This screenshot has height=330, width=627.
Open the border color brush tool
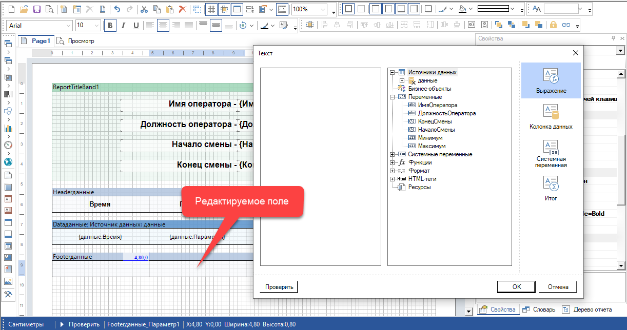click(442, 9)
